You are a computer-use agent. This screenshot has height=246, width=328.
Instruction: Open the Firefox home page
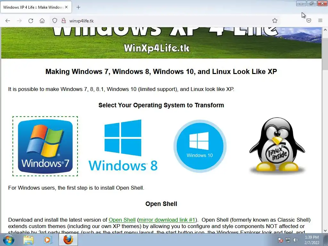tap(42, 21)
